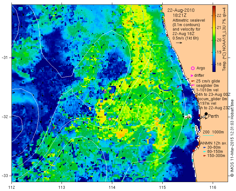Viewport: 236px width, 191px height.
Task: Click the -31 latitude axis label
Action: 4,58
